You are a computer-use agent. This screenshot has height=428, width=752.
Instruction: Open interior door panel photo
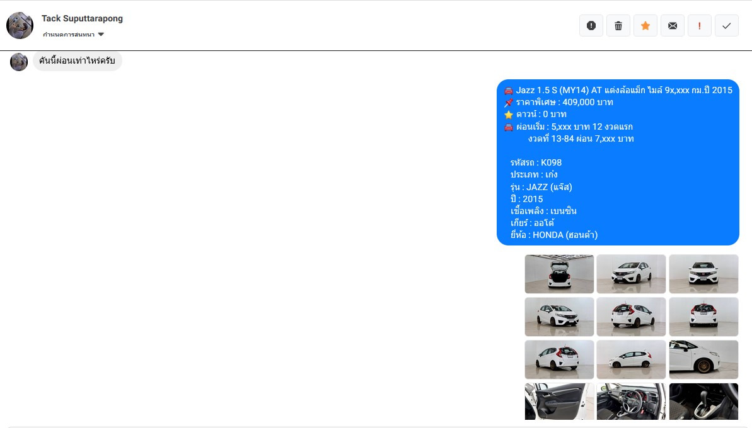click(559, 401)
